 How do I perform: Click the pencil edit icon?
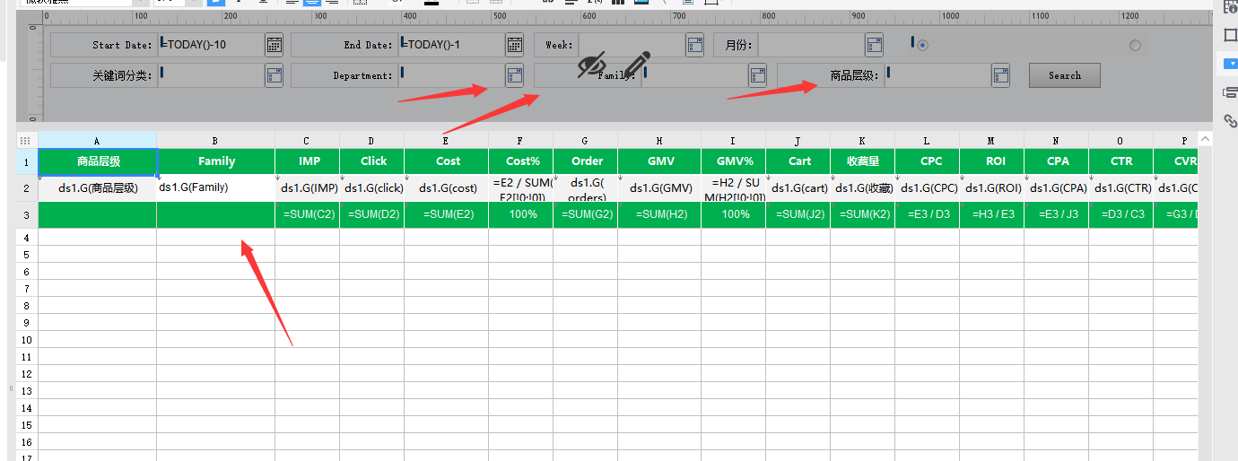[636, 65]
